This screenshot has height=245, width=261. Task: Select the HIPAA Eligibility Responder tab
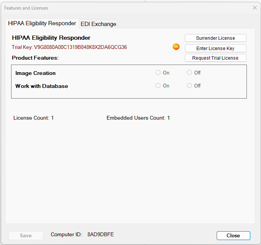[42, 23]
